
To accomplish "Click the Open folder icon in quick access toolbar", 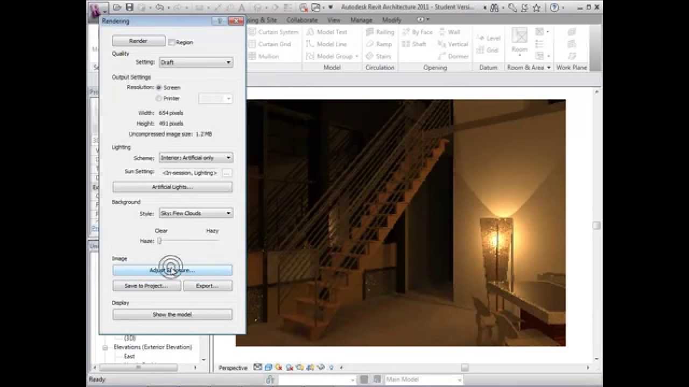I will click(x=117, y=8).
